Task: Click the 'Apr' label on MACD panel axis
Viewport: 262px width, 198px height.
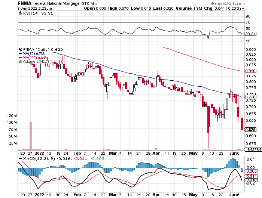Action: [156, 195]
